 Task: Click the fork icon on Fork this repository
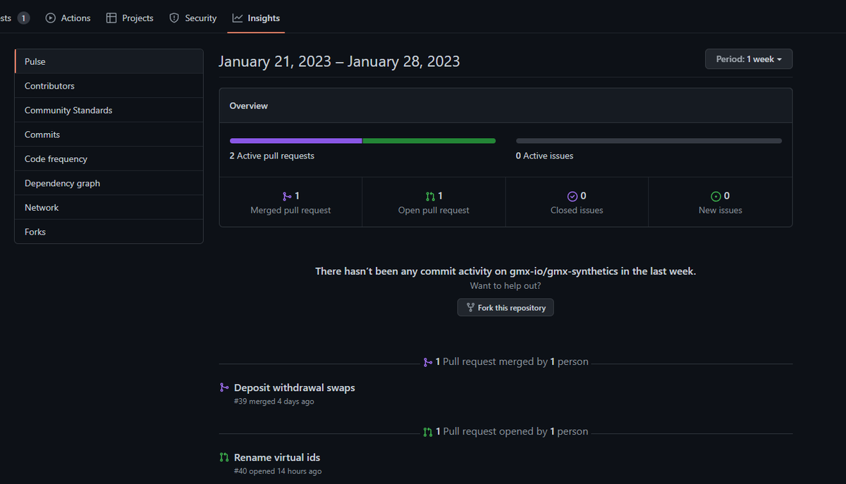click(470, 307)
